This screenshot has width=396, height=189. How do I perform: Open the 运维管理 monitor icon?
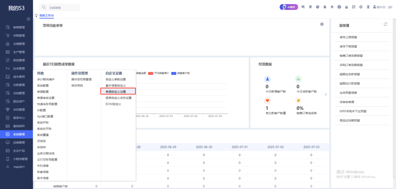coord(8,143)
